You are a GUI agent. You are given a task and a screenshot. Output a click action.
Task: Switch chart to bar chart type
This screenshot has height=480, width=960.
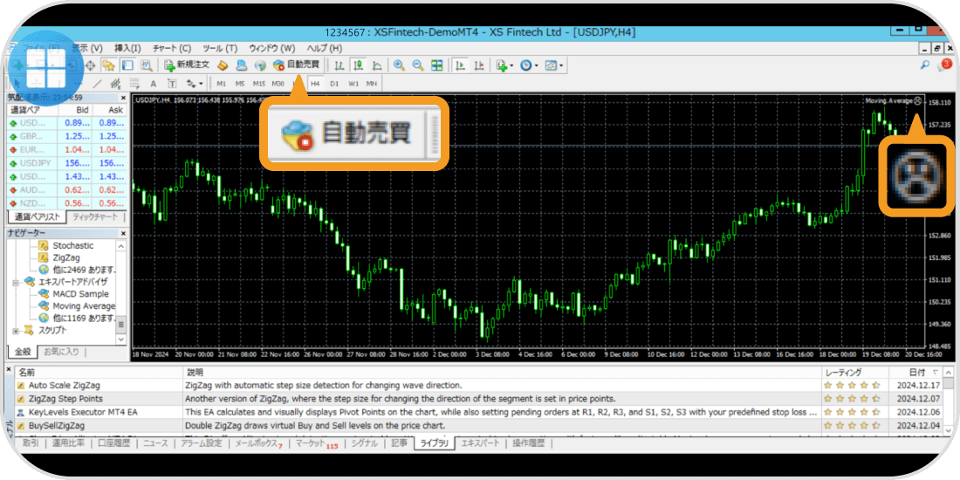tap(339, 65)
